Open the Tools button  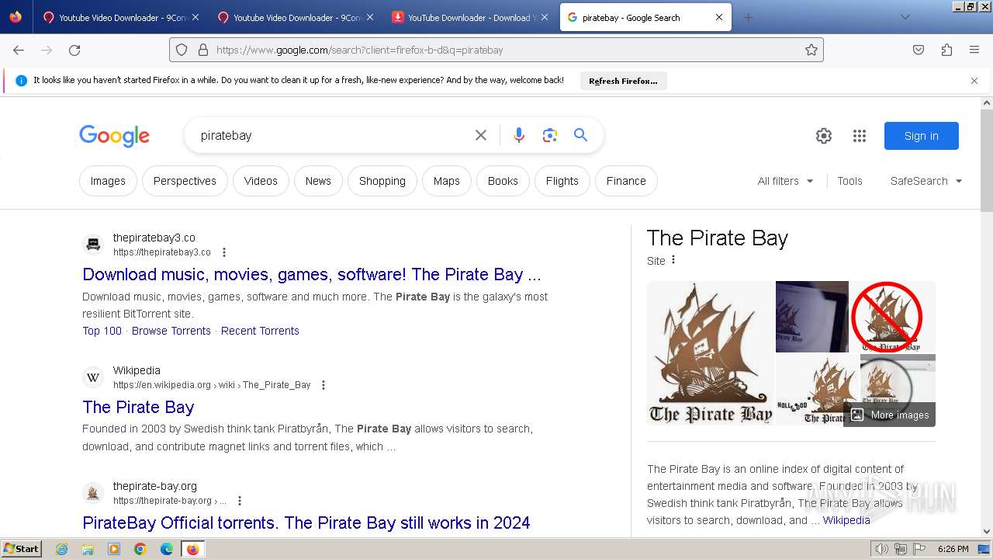point(849,181)
